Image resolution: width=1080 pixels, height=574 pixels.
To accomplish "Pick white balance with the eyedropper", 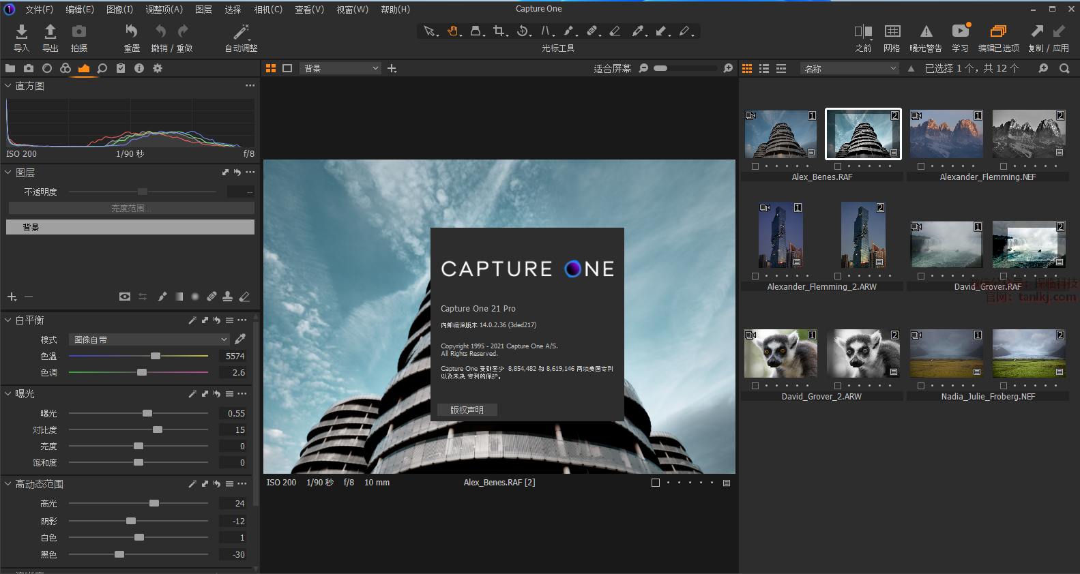I will click(x=240, y=339).
